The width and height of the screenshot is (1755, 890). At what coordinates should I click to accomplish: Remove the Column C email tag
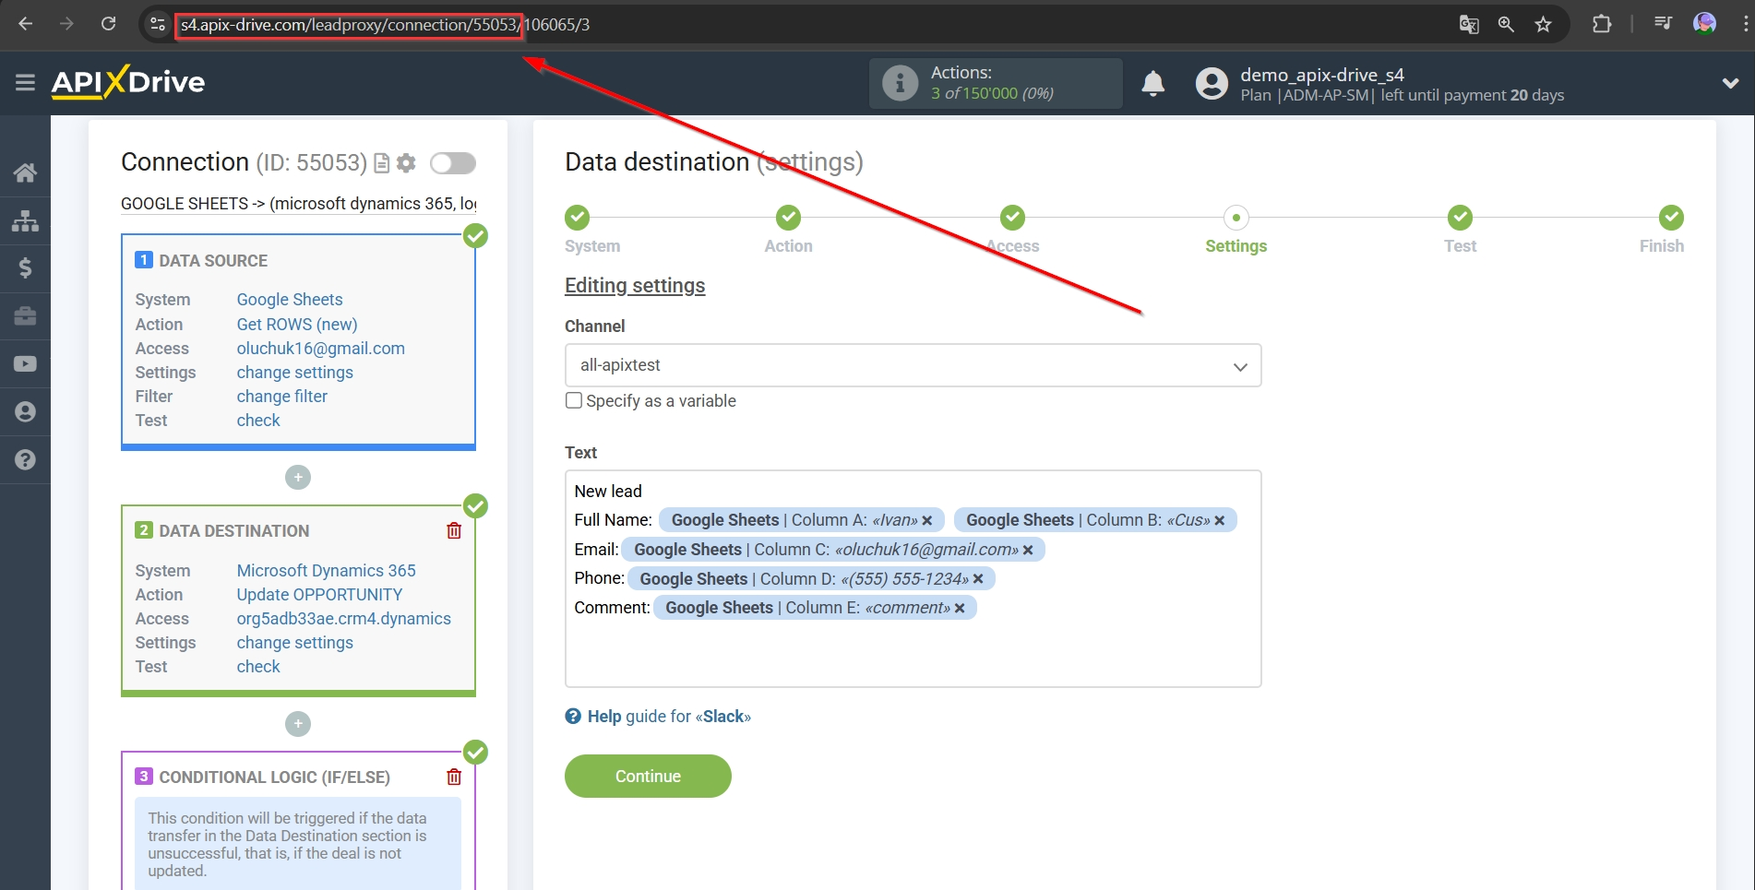coord(1028,551)
